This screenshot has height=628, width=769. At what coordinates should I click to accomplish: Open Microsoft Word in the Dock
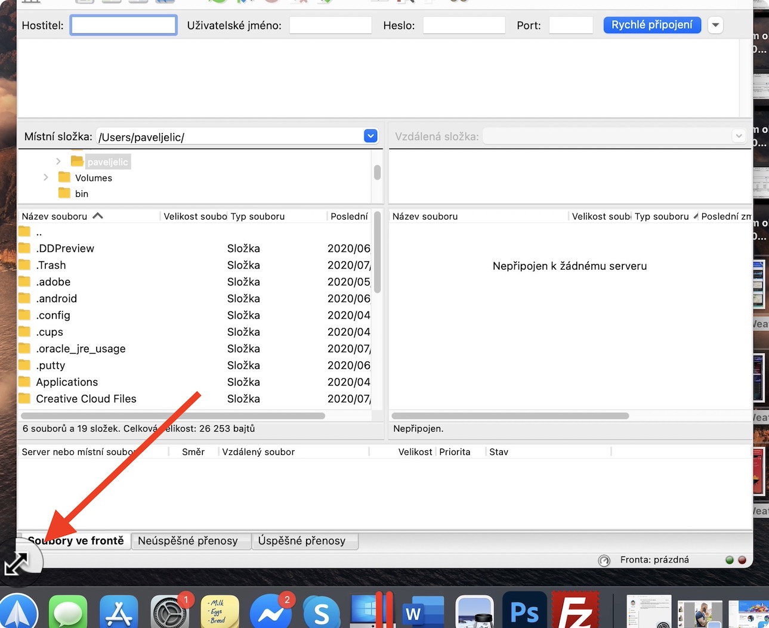(423, 612)
